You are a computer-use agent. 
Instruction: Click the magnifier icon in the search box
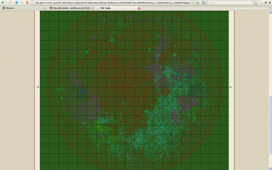click(x=255, y=3)
